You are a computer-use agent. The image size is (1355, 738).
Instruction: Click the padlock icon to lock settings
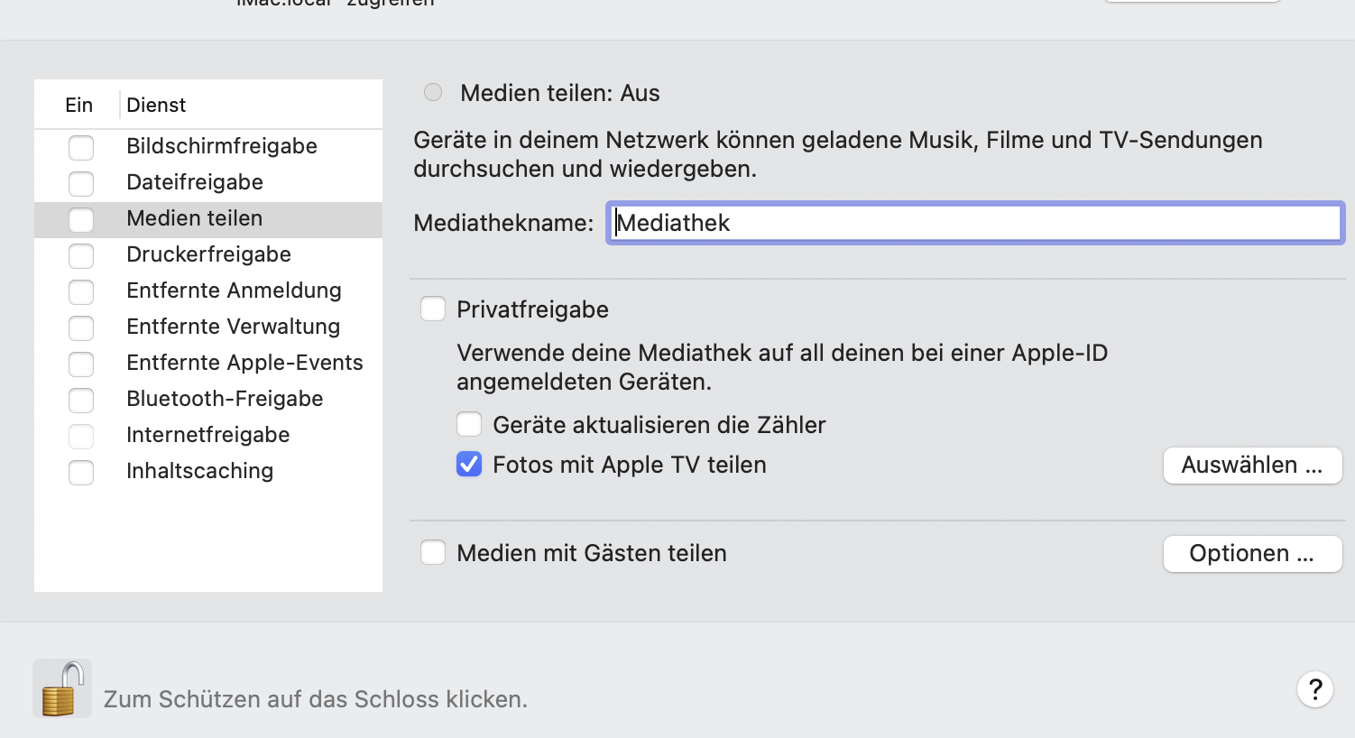point(61,688)
